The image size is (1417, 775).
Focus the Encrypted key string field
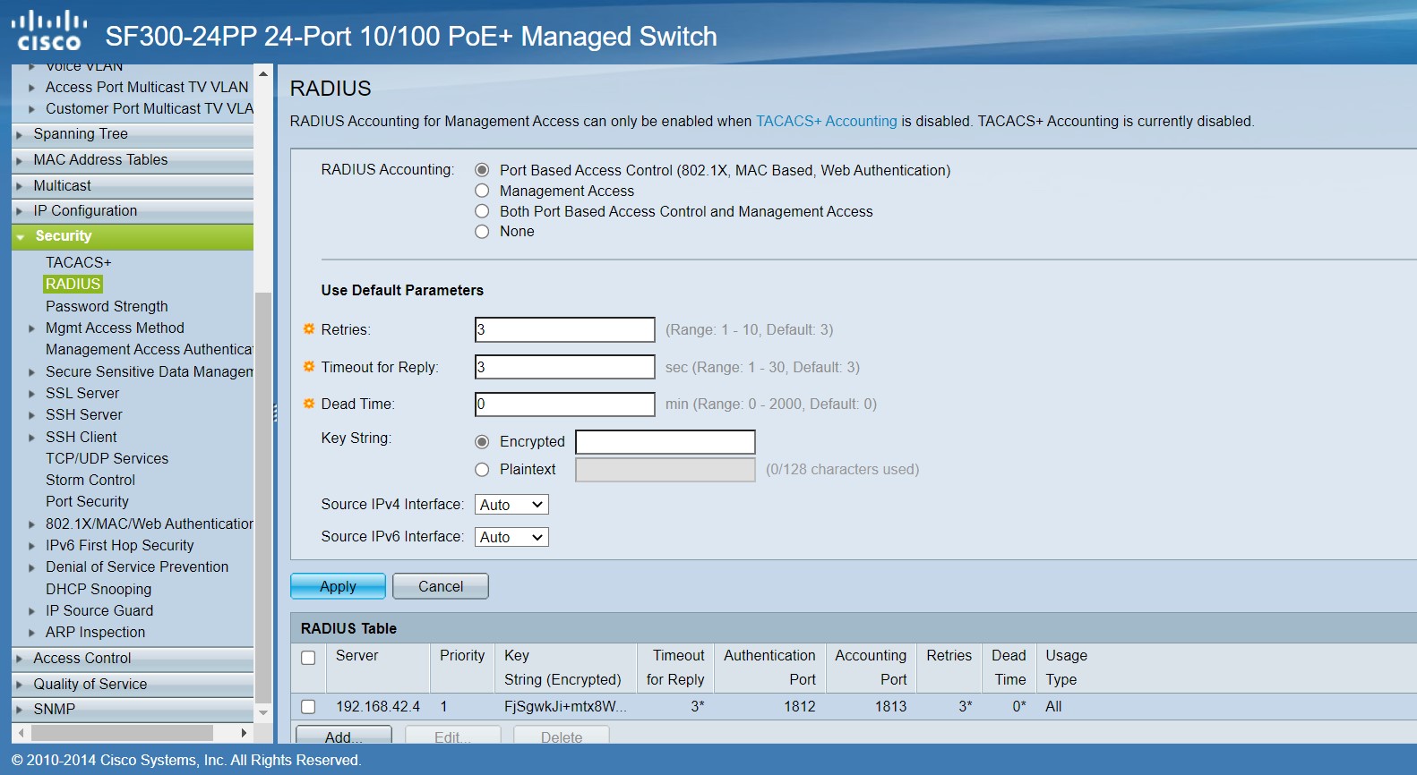point(666,442)
